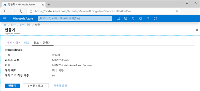200x91 pixels.
Task: Select the 검토 + 만들기 tab
Action: 43,43
